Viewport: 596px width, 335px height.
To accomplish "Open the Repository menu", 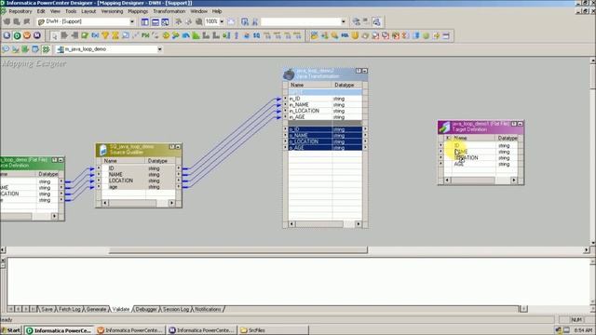I will [x=20, y=11].
